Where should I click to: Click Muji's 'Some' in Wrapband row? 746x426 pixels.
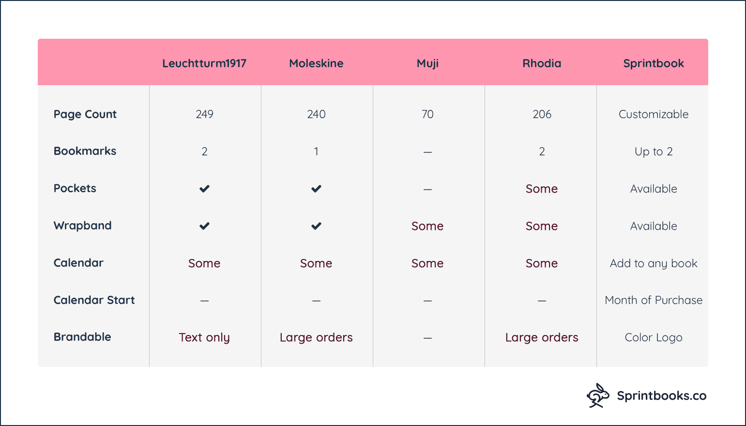pos(427,226)
